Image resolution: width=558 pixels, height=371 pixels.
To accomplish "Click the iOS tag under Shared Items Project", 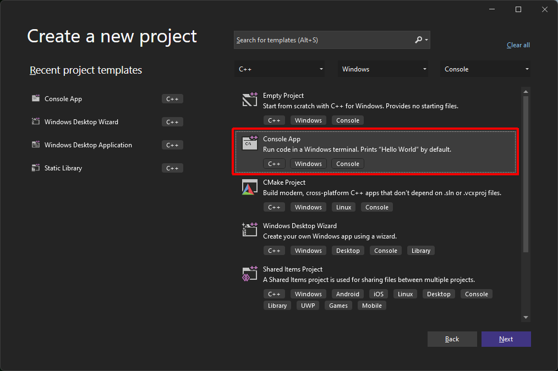I will (378, 294).
